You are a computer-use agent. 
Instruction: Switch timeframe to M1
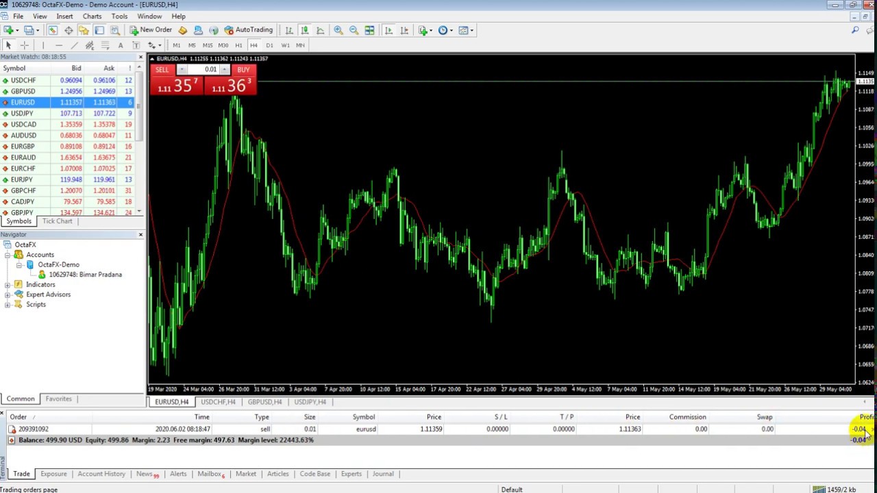coord(176,45)
